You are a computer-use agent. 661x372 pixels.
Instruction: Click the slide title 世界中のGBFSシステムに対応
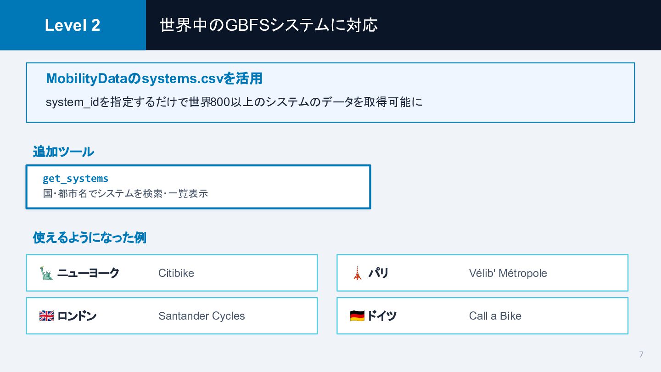tap(269, 25)
